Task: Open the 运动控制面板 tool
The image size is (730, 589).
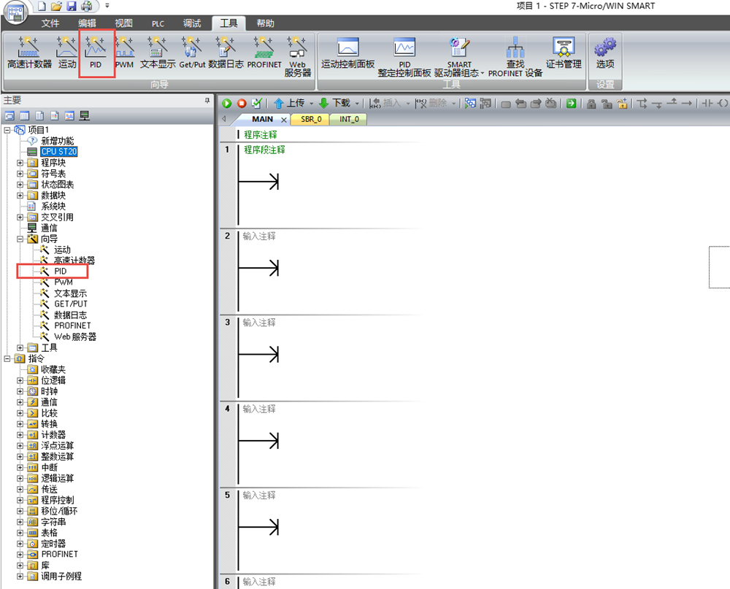Action: tap(348, 53)
